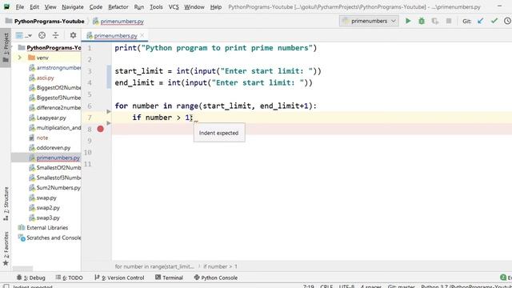Screen dimensions: 512x288
Task: Open project panel settings gear
Action: coord(73,35)
